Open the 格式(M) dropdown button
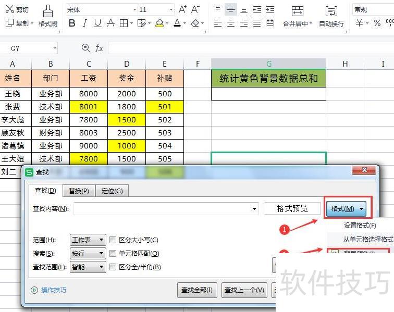 coord(346,209)
